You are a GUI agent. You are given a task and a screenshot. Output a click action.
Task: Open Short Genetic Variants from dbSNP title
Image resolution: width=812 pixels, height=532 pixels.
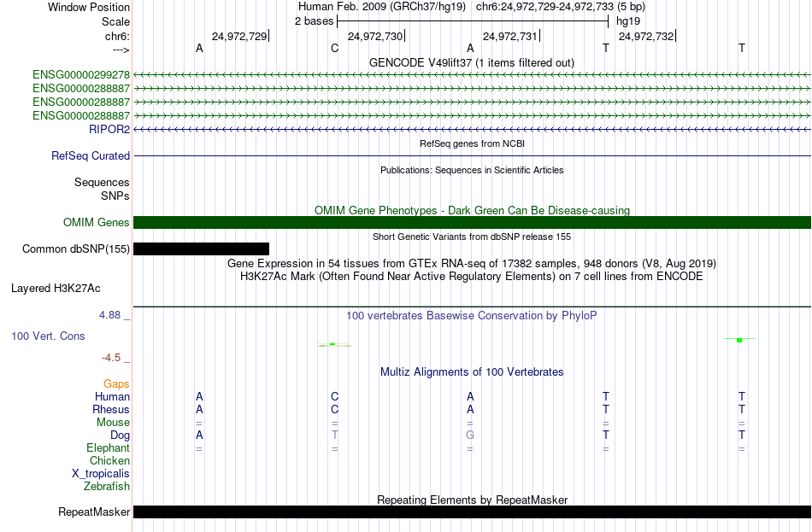(472, 237)
